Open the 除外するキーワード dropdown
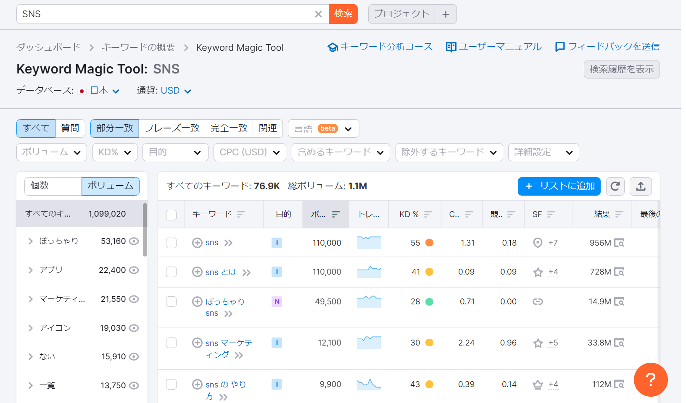 coord(449,152)
